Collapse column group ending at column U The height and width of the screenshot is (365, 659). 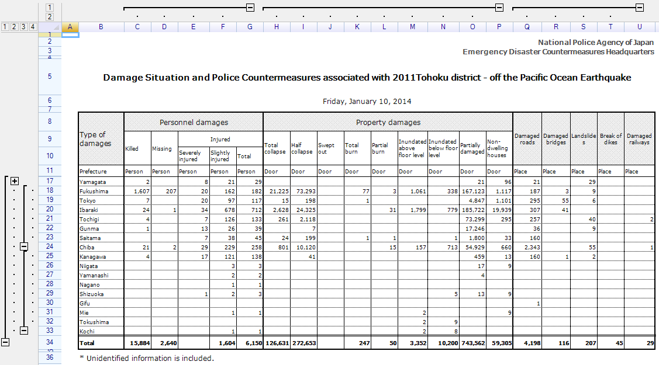tap(640, 8)
